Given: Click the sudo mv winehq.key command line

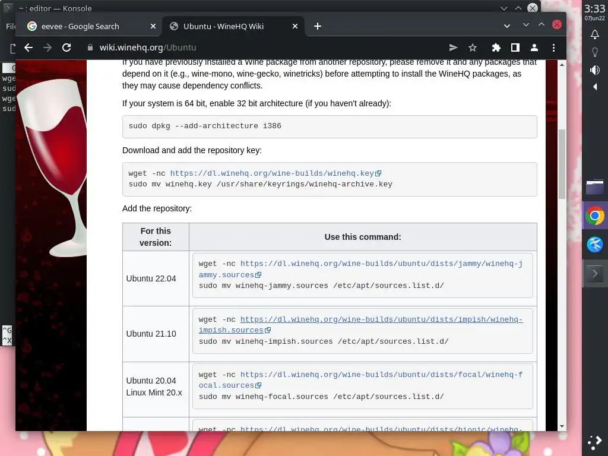Looking at the screenshot, I should pyautogui.click(x=260, y=184).
